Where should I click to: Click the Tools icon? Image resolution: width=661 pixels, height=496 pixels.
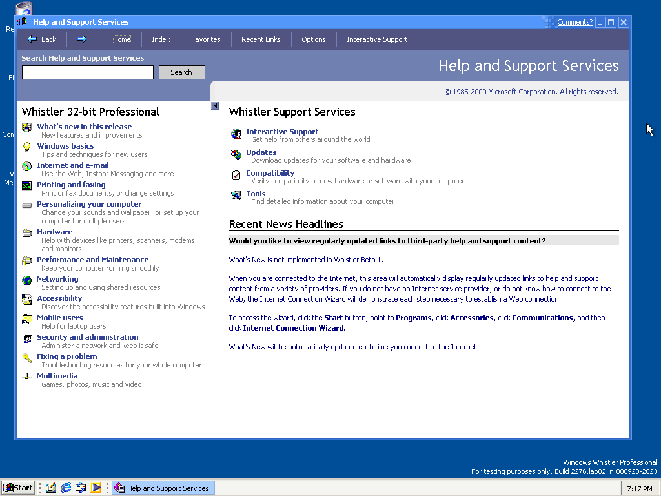point(236,195)
